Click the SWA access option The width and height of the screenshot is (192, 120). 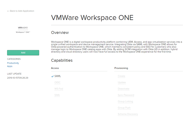[57, 95]
